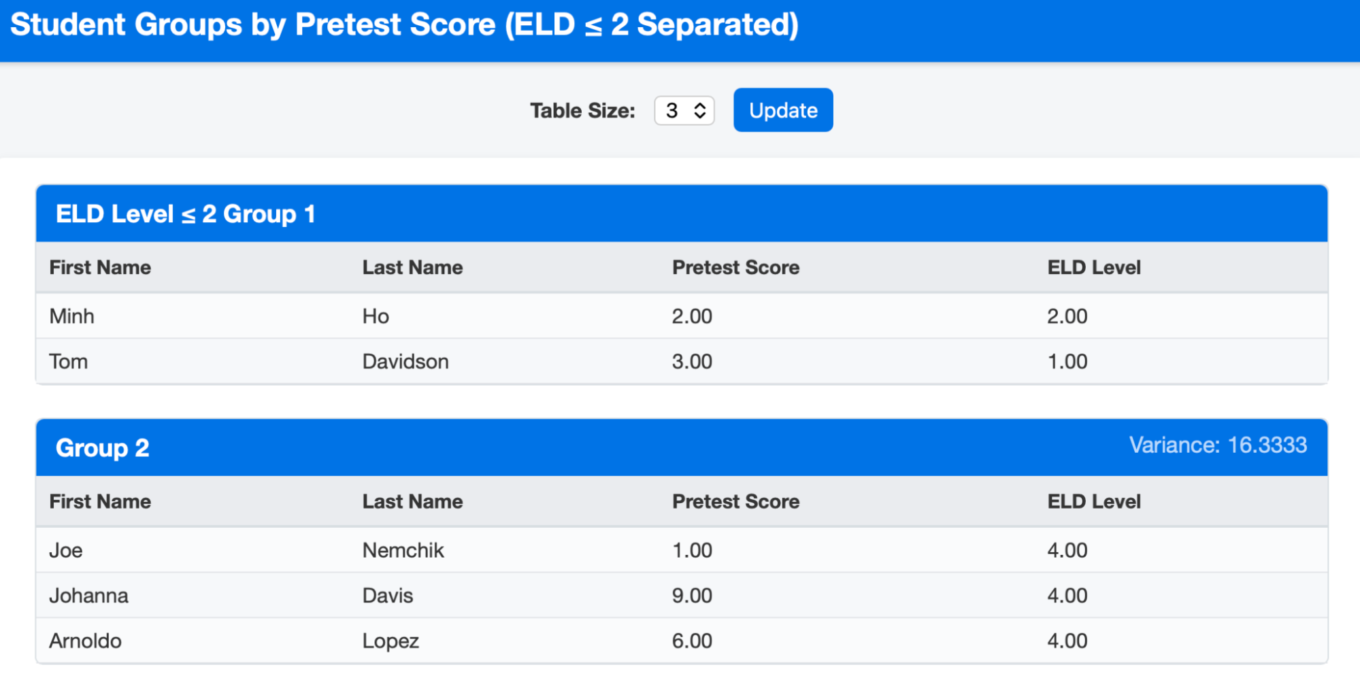The image size is (1360, 682).
Task: Click the last name Davis cell
Action: tap(388, 596)
